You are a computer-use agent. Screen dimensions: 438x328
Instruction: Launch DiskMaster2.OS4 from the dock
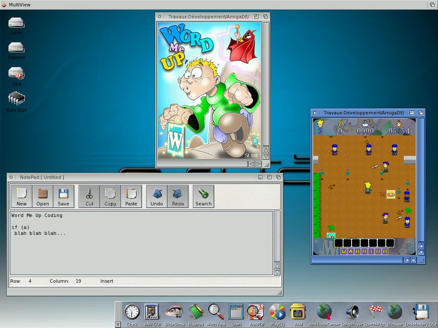[421, 315]
